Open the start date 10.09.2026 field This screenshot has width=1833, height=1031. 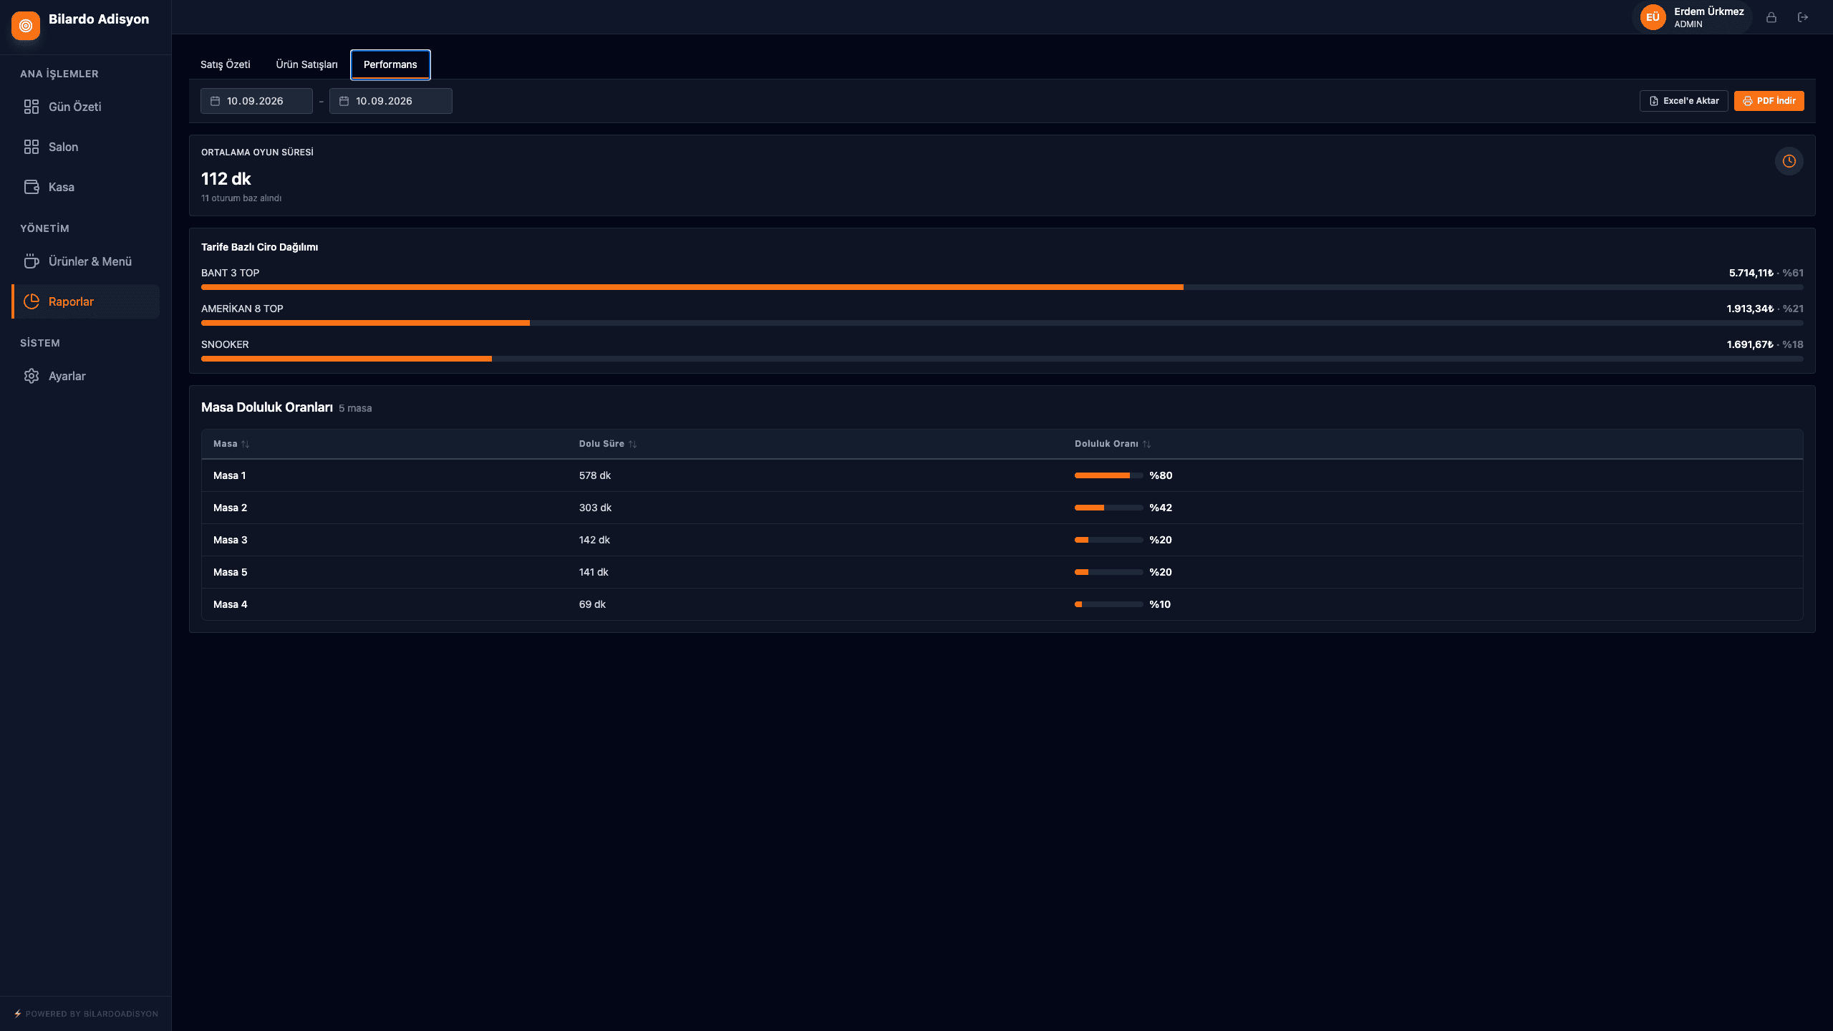[256, 101]
